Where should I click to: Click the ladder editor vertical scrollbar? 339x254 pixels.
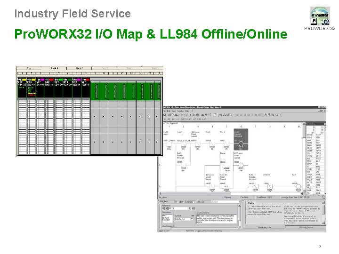tap(304, 158)
